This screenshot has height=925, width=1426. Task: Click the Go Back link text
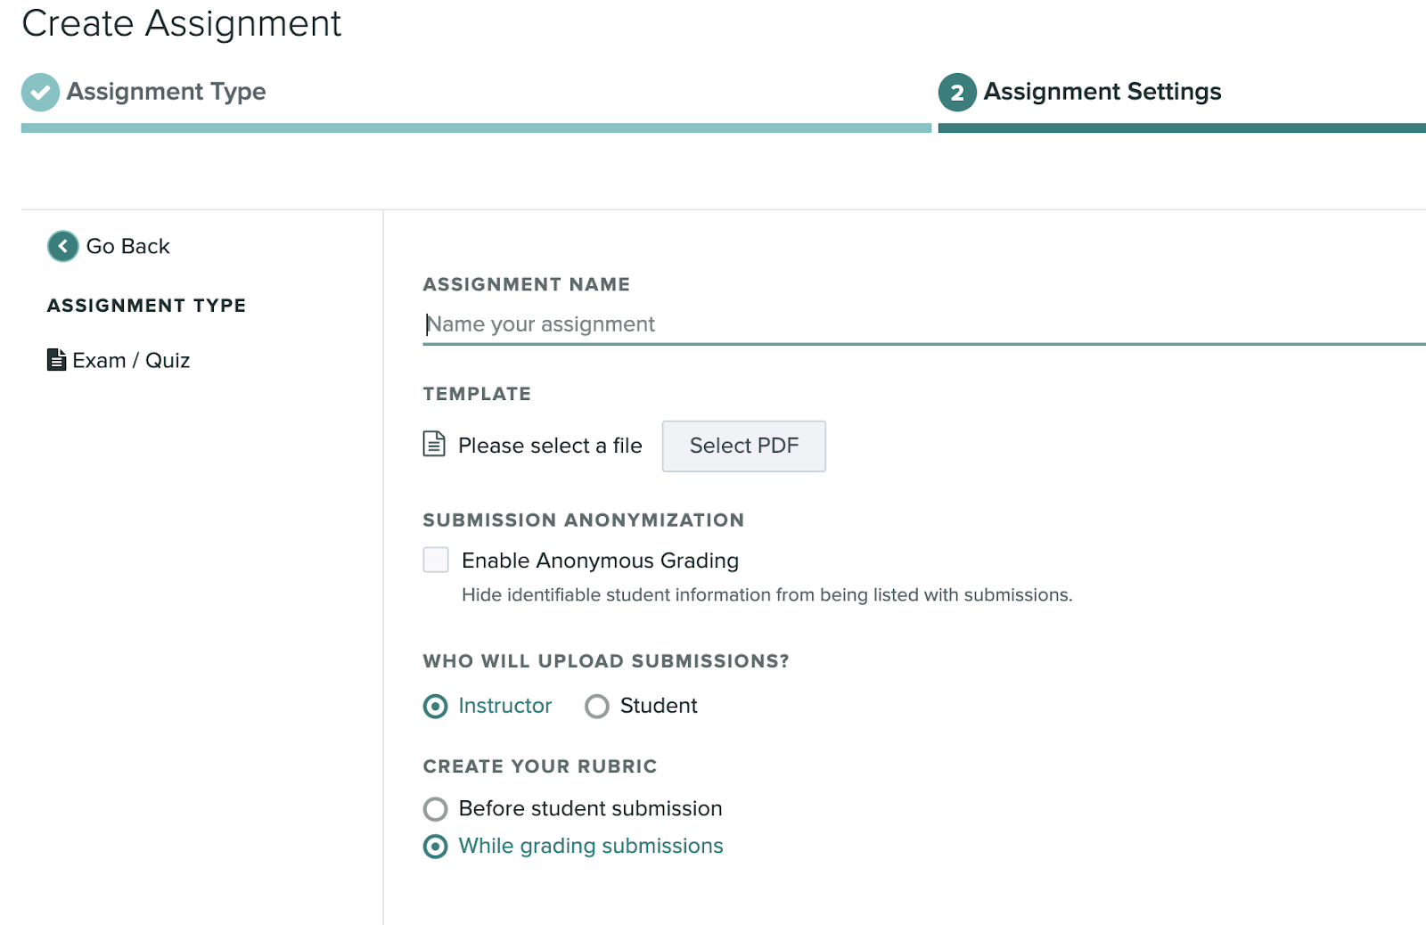[x=127, y=246]
